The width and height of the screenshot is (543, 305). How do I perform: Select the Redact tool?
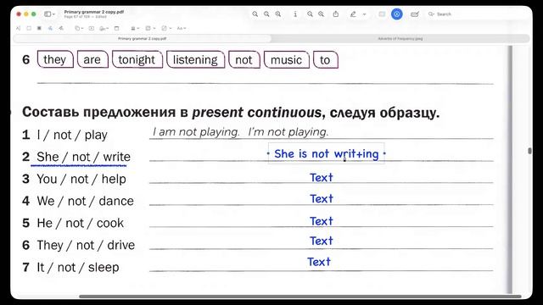pyautogui.click(x=39, y=28)
